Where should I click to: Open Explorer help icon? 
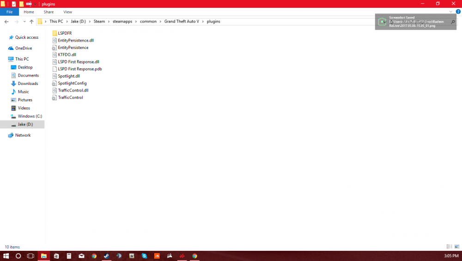(458, 12)
